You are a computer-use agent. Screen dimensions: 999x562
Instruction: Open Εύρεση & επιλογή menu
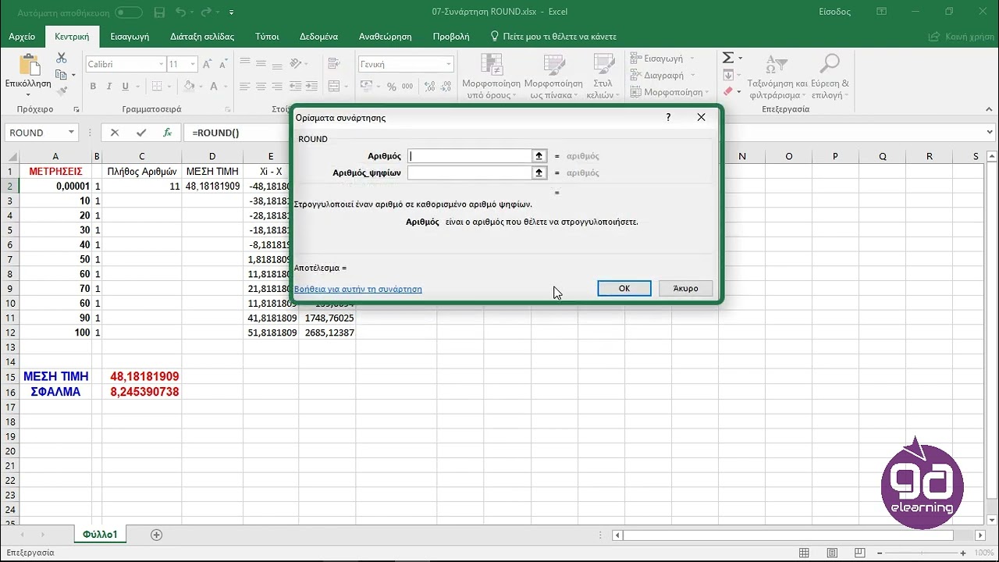(830, 76)
